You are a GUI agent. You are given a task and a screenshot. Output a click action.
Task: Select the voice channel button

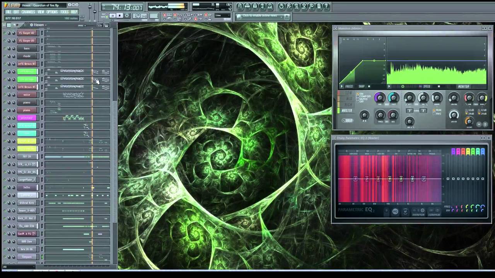tap(27, 95)
